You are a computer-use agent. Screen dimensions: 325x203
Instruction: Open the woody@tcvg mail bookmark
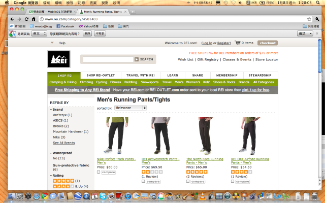pyautogui.click(x=41, y=26)
